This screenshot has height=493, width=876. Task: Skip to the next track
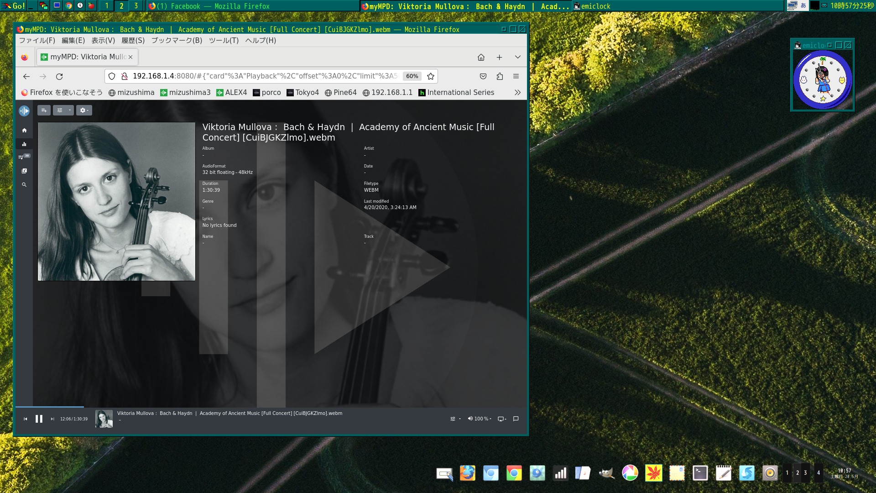[x=52, y=419]
